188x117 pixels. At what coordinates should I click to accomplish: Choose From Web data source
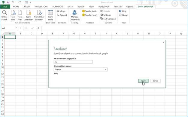13,15
